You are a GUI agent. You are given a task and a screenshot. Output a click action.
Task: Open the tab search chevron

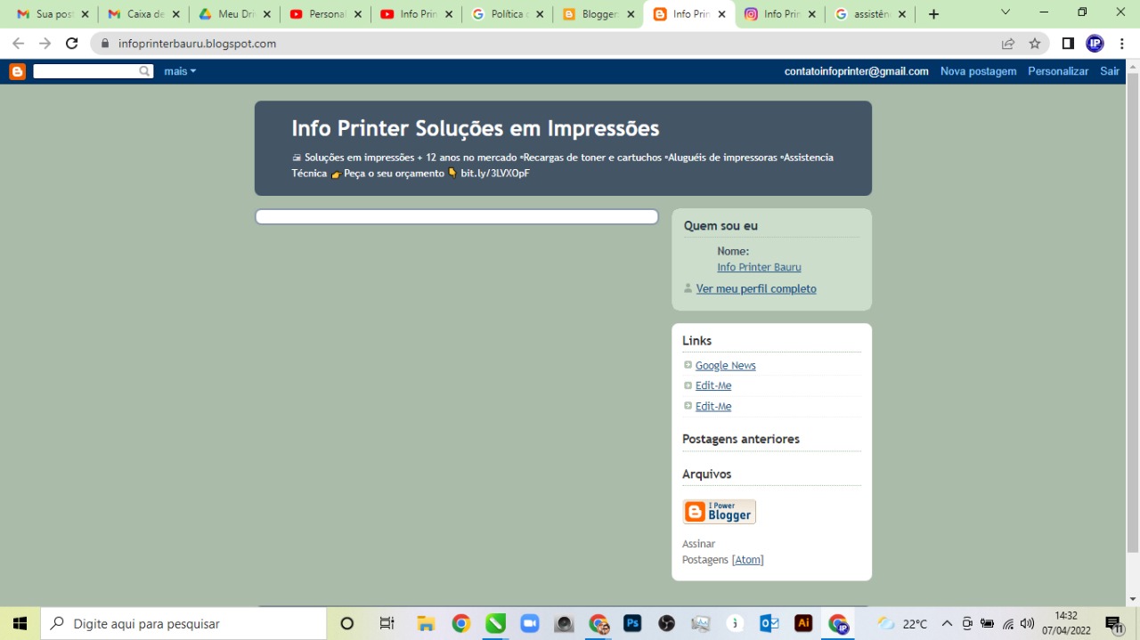(1006, 12)
